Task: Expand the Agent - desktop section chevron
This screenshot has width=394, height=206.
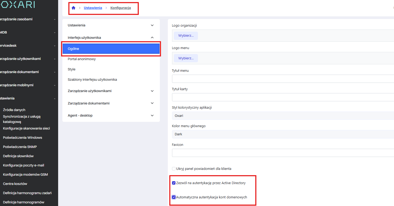Action: 152,116
